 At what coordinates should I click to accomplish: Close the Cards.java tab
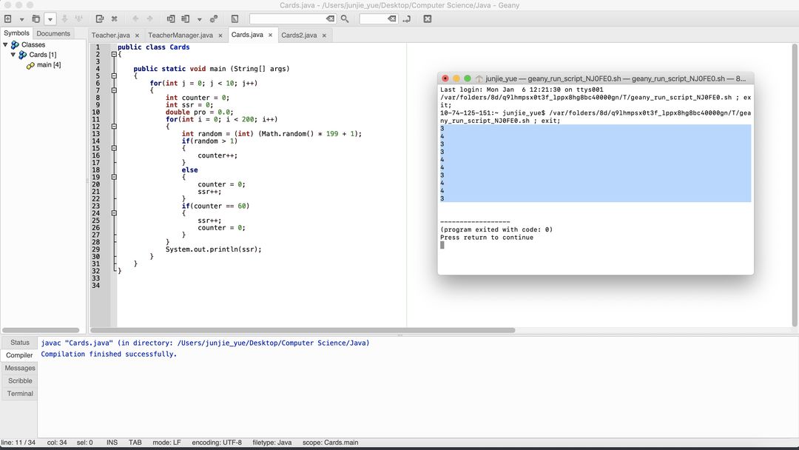(271, 36)
